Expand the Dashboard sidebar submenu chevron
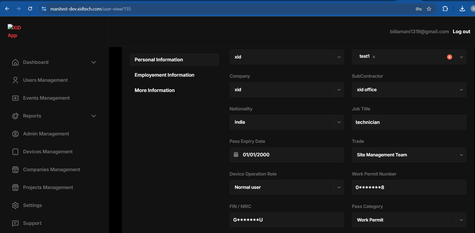475x233 pixels. point(94,62)
